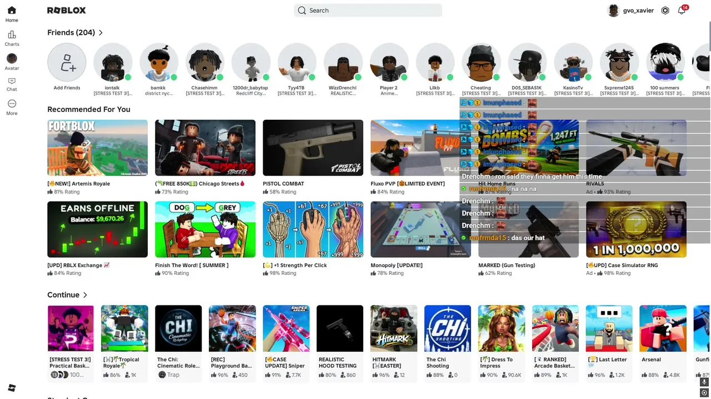Open the Finish The Word game thumbnail

point(205,229)
